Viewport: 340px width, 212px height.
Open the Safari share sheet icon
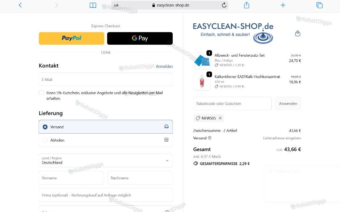point(246,5)
